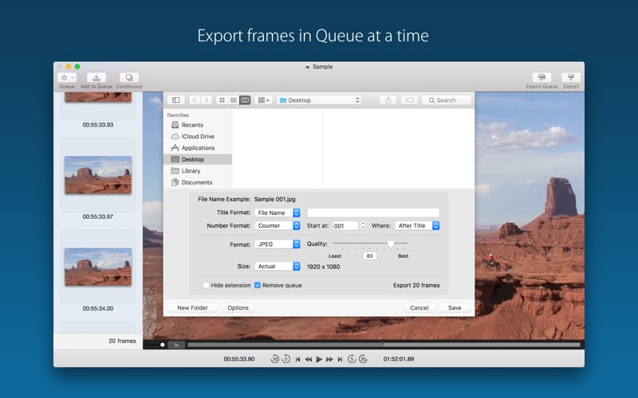Uncheck the Remove queue checkbox
This screenshot has width=638, height=398.
[258, 285]
